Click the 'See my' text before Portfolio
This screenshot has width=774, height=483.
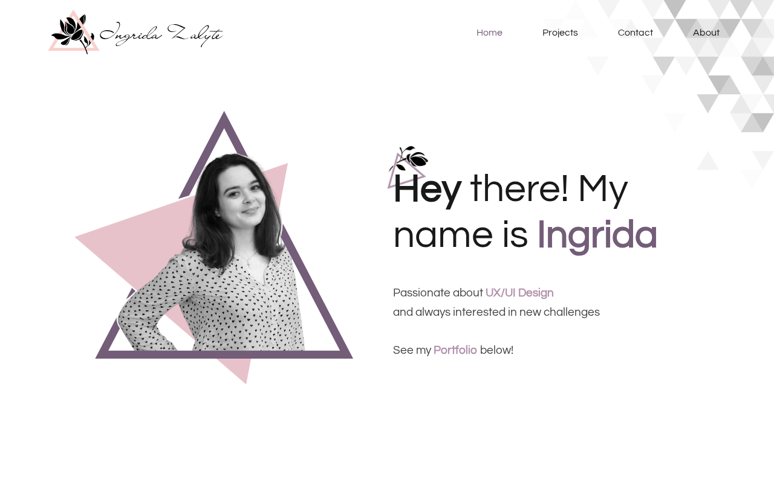(412, 350)
